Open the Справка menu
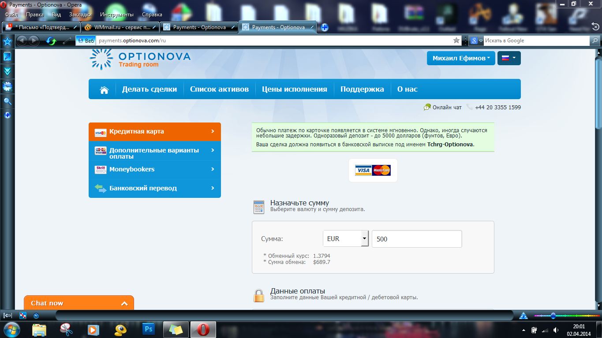The height and width of the screenshot is (338, 602). coord(152,15)
